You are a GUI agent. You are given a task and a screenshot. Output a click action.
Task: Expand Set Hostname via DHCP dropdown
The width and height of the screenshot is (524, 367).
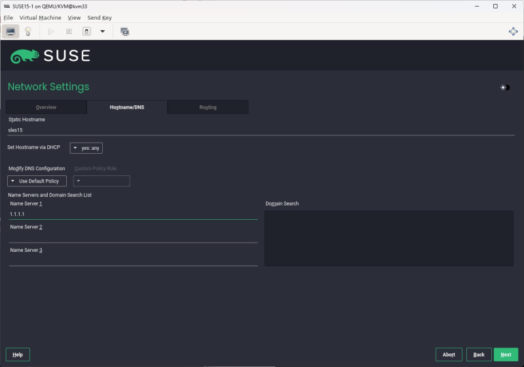(86, 148)
